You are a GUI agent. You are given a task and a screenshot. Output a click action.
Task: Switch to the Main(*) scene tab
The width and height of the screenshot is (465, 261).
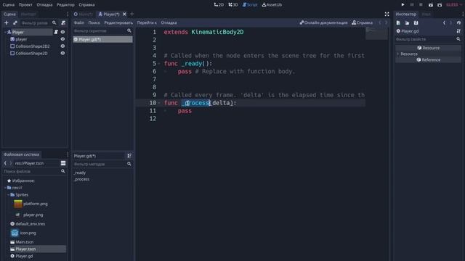pyautogui.click(x=84, y=14)
